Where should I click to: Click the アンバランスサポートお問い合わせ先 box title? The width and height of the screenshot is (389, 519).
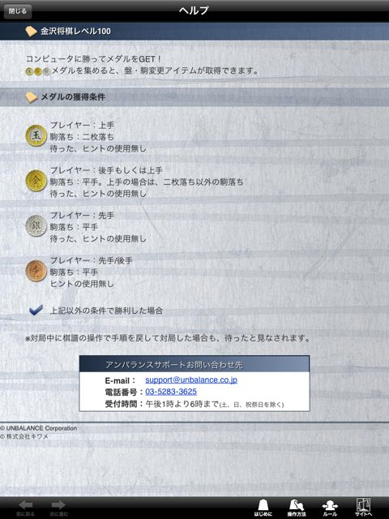click(174, 365)
